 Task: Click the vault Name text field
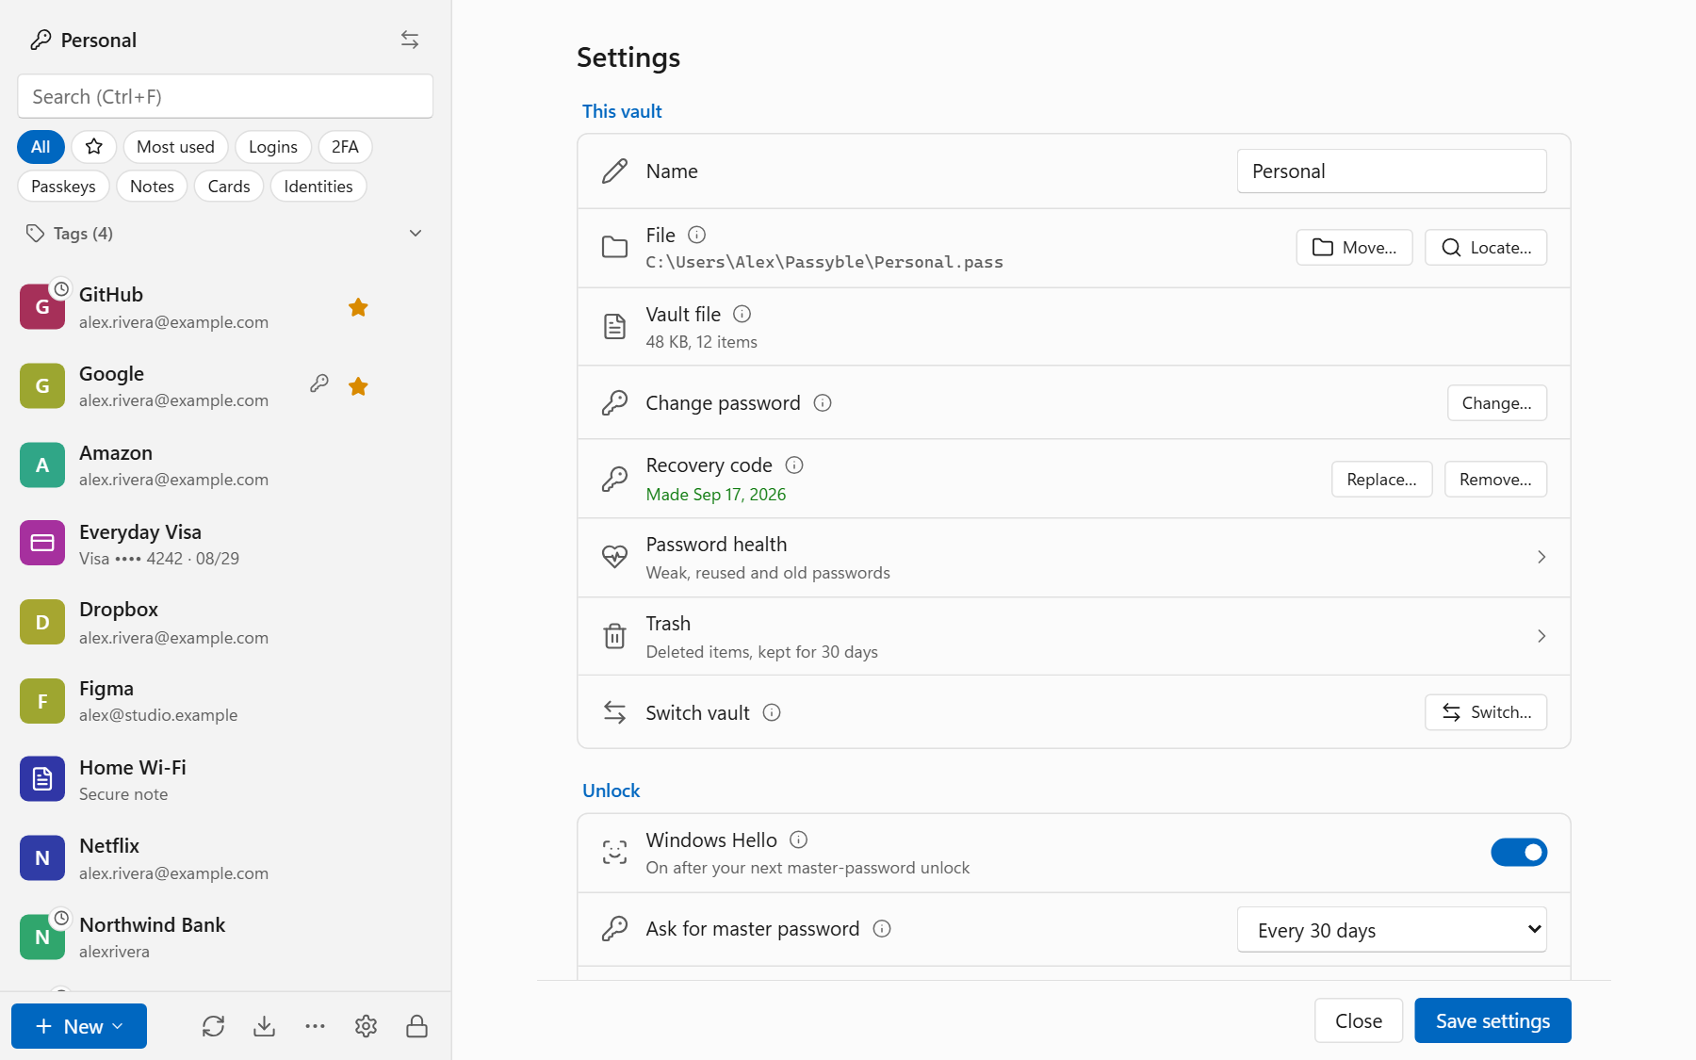[x=1392, y=171]
